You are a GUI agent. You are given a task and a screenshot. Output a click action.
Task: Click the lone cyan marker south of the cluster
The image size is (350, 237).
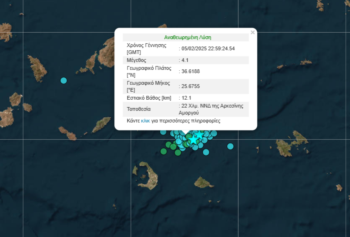click(206, 152)
